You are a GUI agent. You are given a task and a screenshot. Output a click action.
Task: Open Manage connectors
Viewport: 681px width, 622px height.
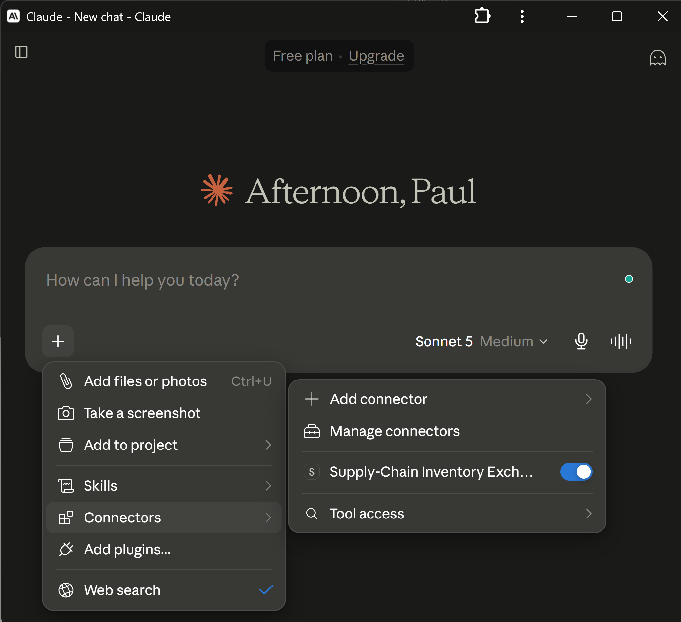click(x=447, y=431)
